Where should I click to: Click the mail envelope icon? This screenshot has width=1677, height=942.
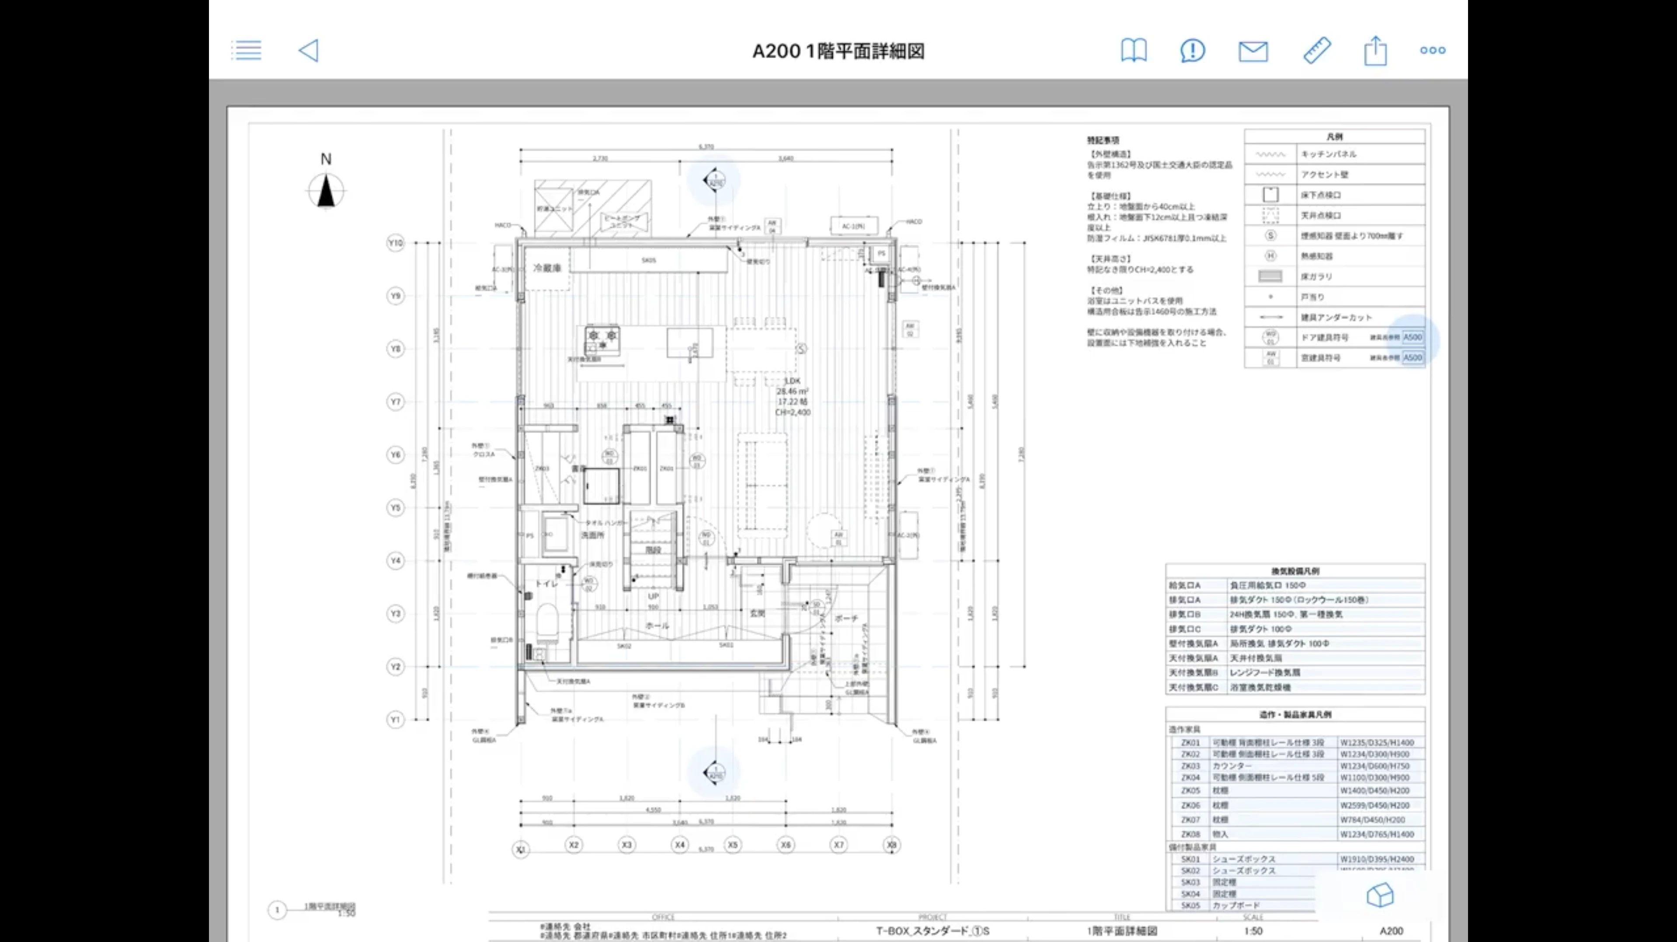[x=1253, y=51]
